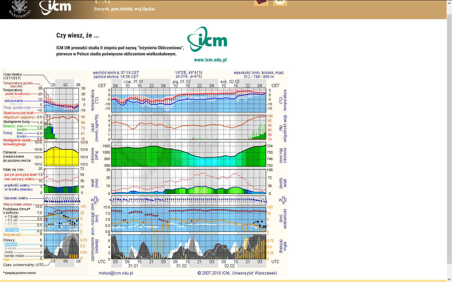
Task: Open the www.icm.edu.pl link
Action: point(210,60)
